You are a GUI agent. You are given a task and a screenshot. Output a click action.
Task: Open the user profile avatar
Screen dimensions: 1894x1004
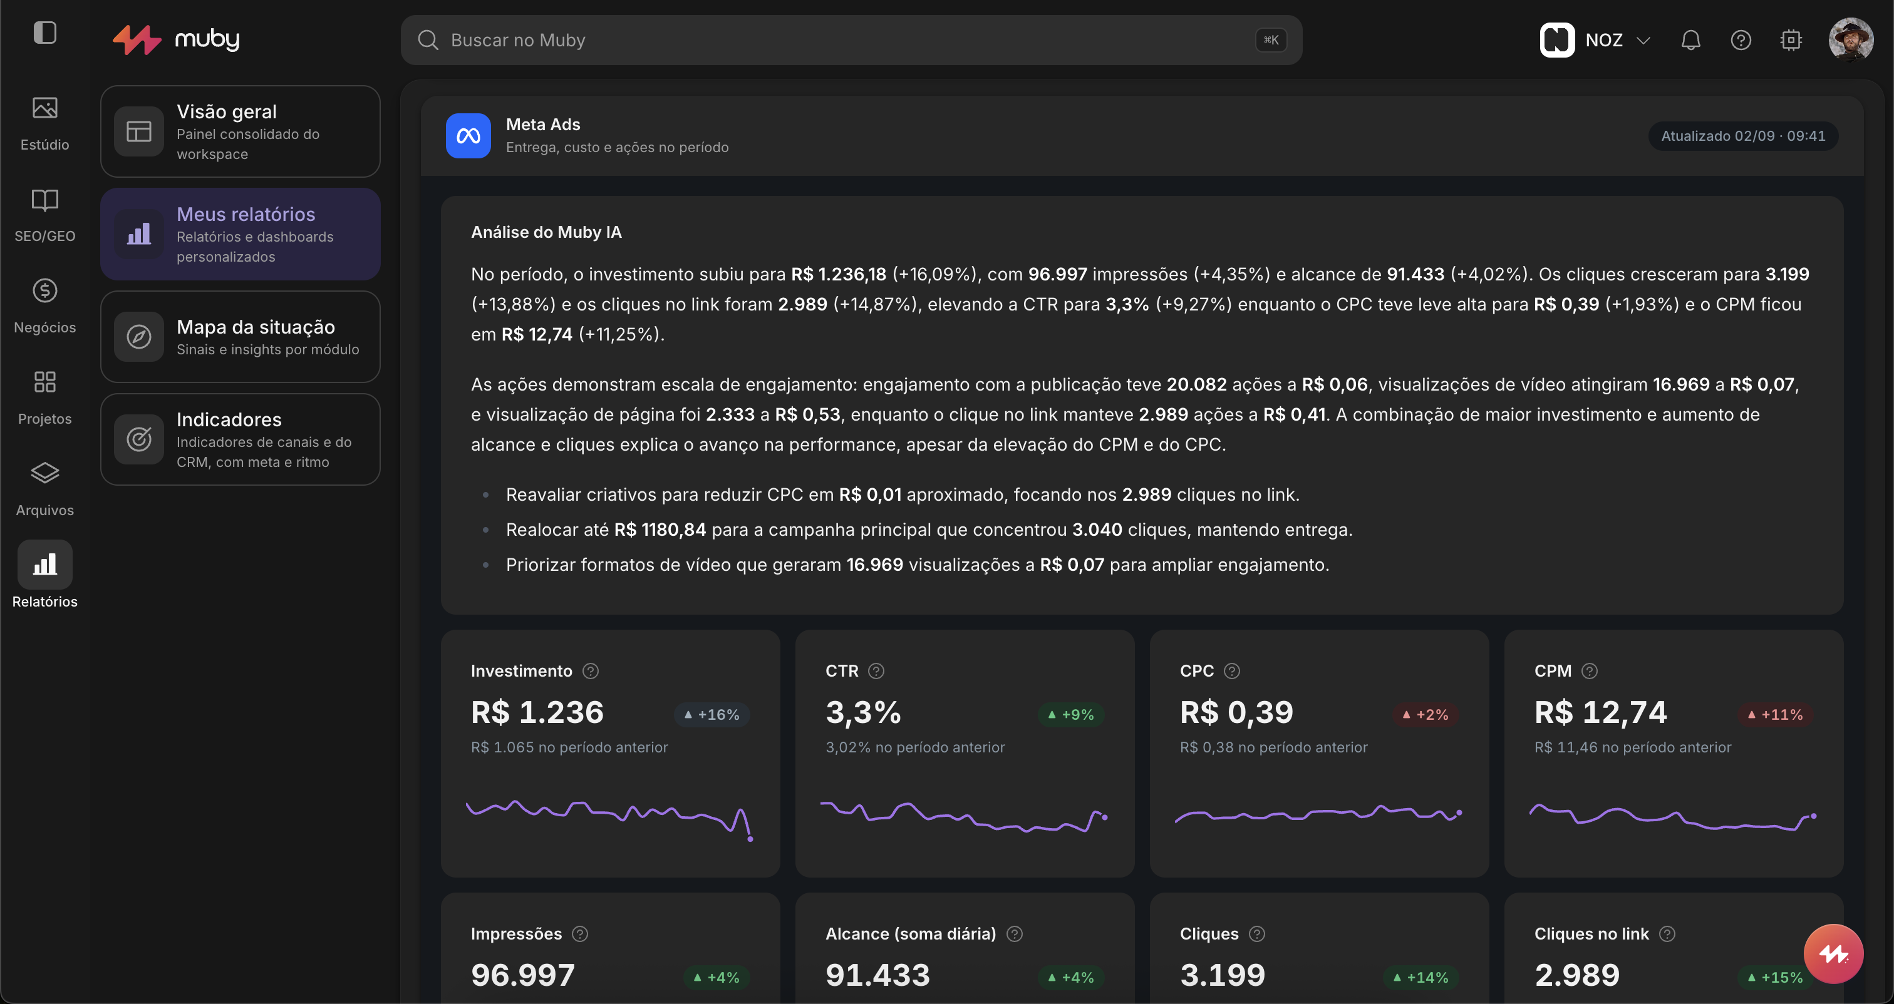[1851, 39]
